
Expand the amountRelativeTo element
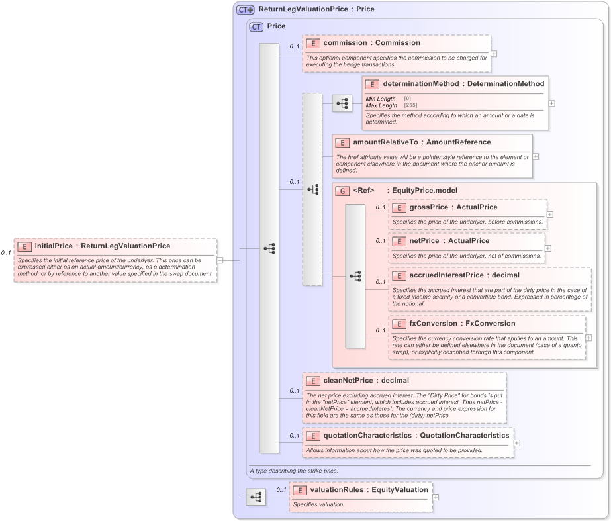[x=536, y=156]
